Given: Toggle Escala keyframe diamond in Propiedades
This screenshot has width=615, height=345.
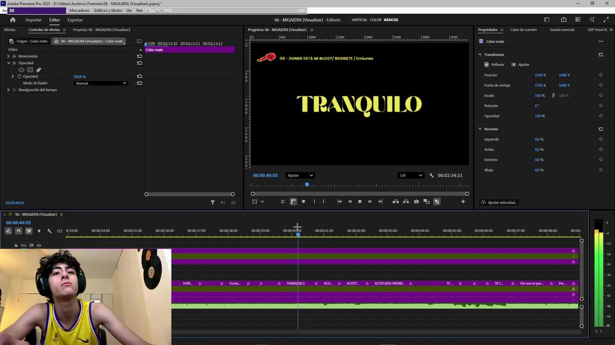Looking at the screenshot, I should pos(601,95).
